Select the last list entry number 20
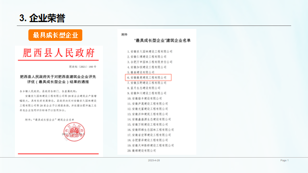 pos(141,150)
